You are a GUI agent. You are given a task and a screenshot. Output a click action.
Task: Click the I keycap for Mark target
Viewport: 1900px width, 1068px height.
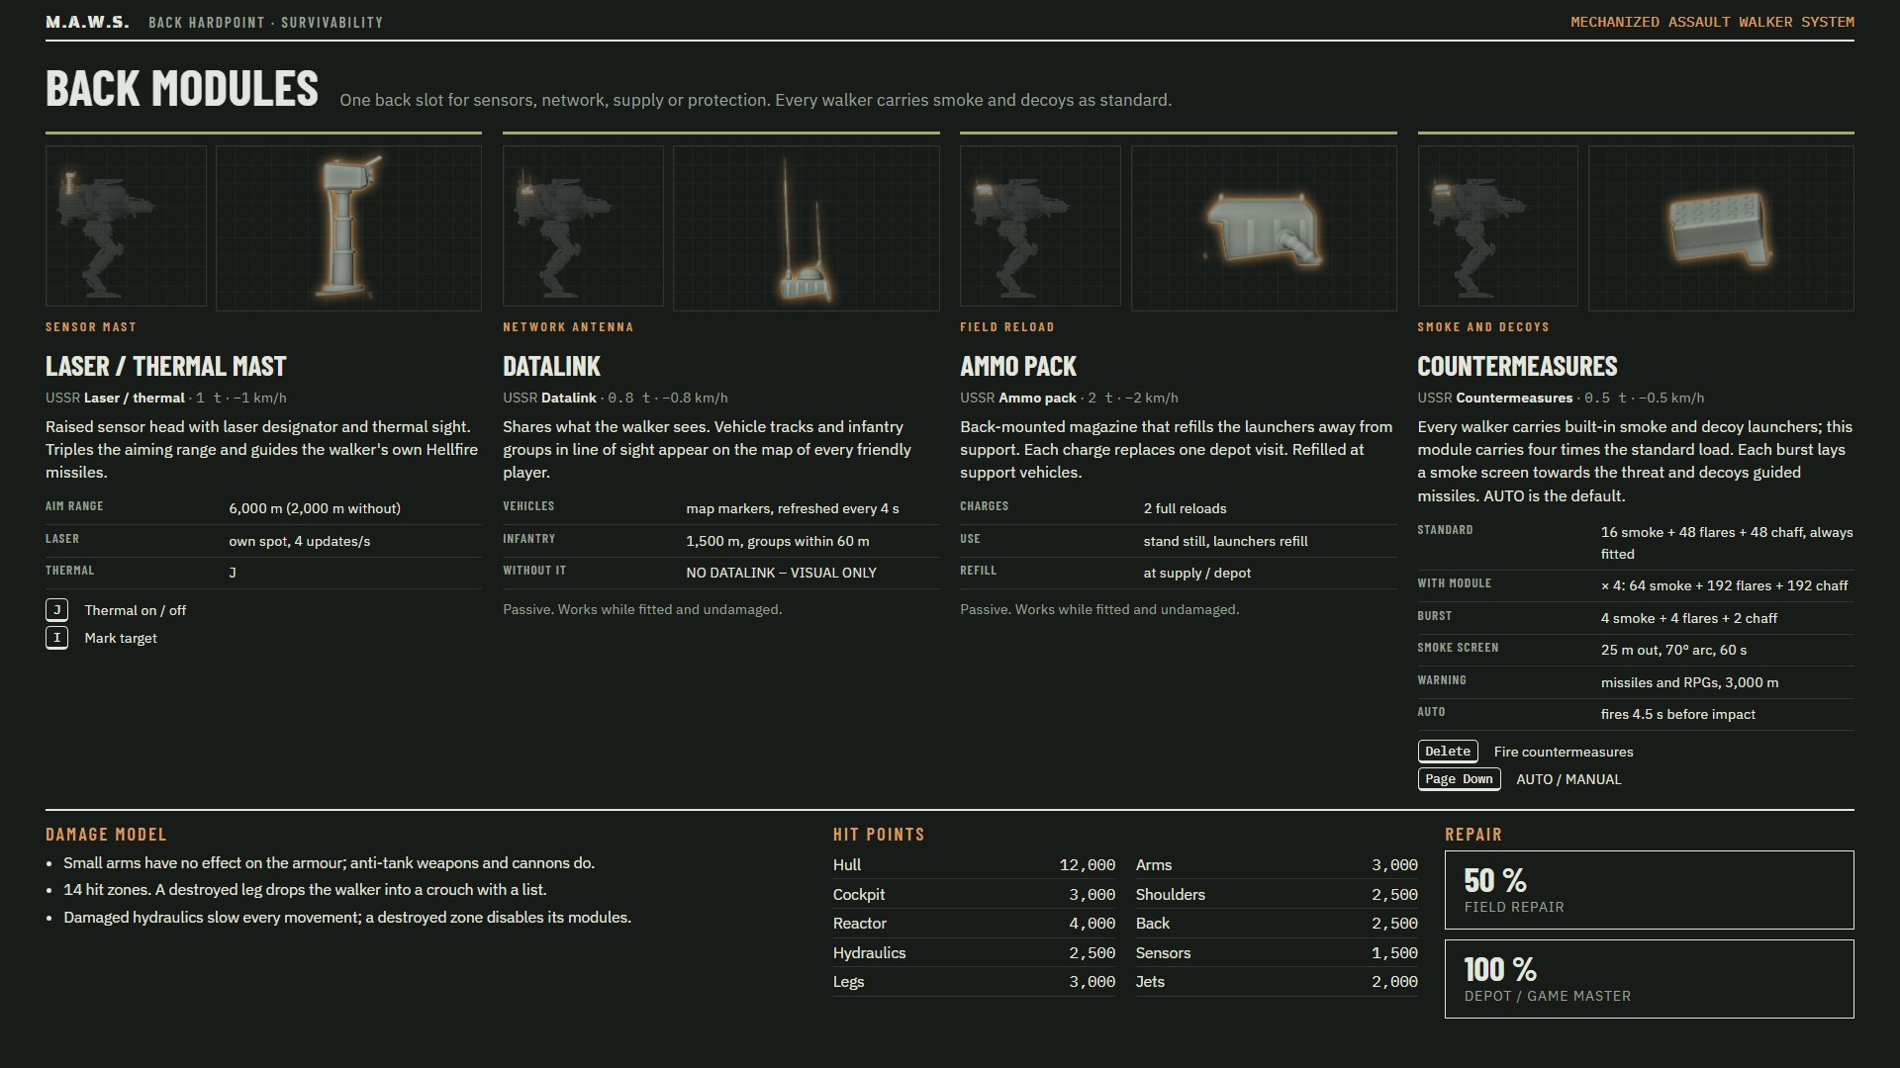pos(57,638)
